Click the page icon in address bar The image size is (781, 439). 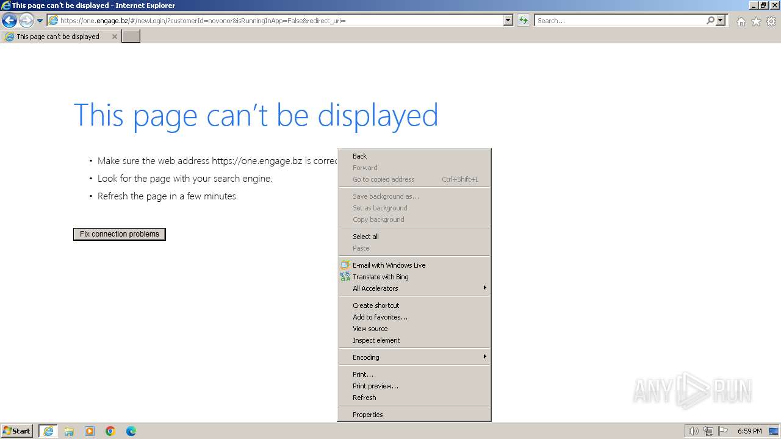tap(53, 20)
